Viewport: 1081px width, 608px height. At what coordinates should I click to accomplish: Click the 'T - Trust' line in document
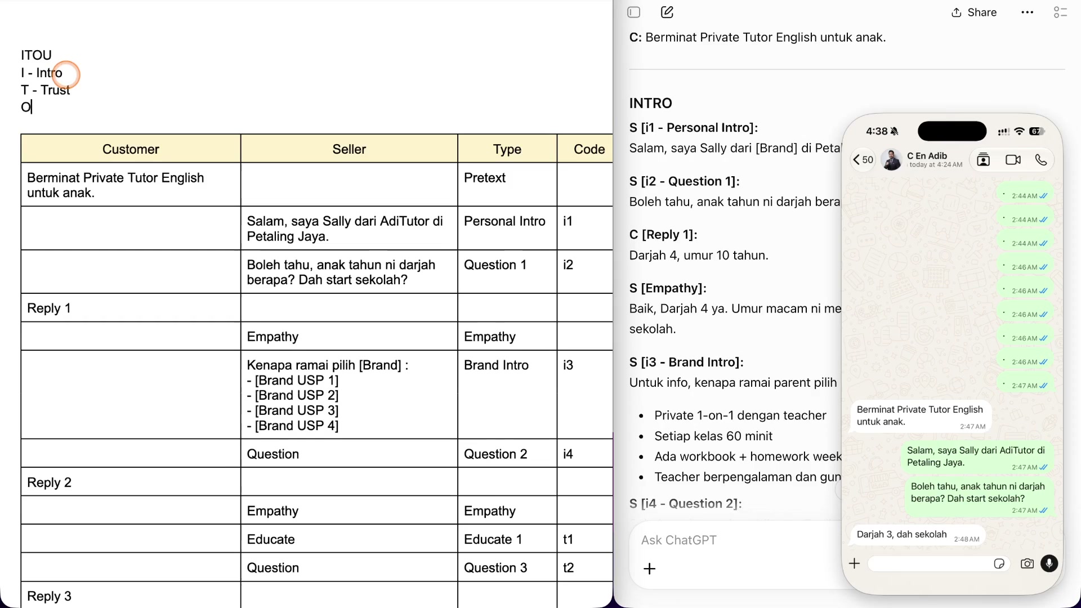click(46, 90)
